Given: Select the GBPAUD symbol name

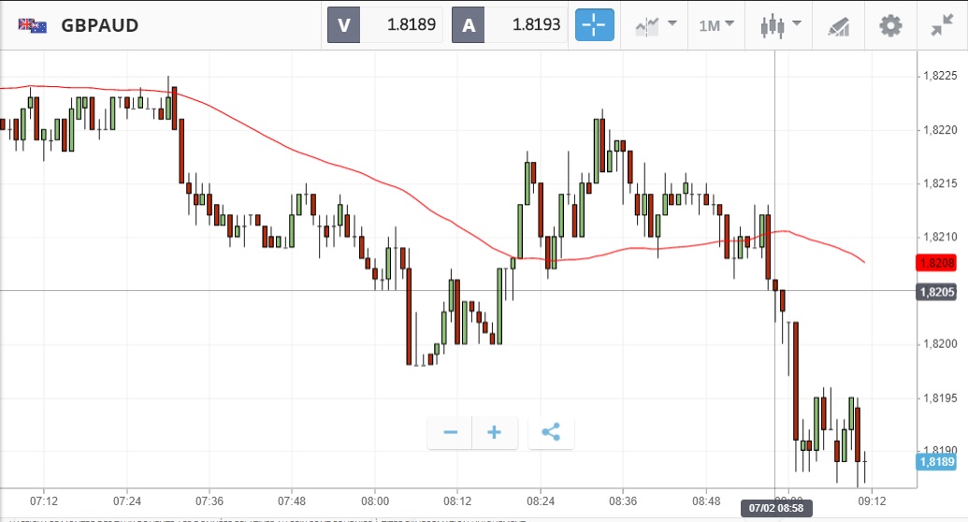Looking at the screenshot, I should click(99, 25).
